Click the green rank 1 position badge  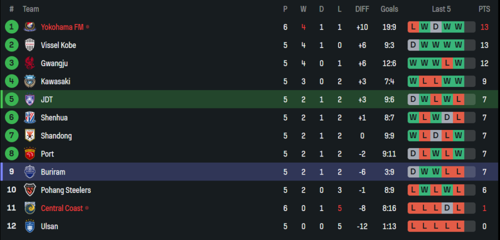11,27
